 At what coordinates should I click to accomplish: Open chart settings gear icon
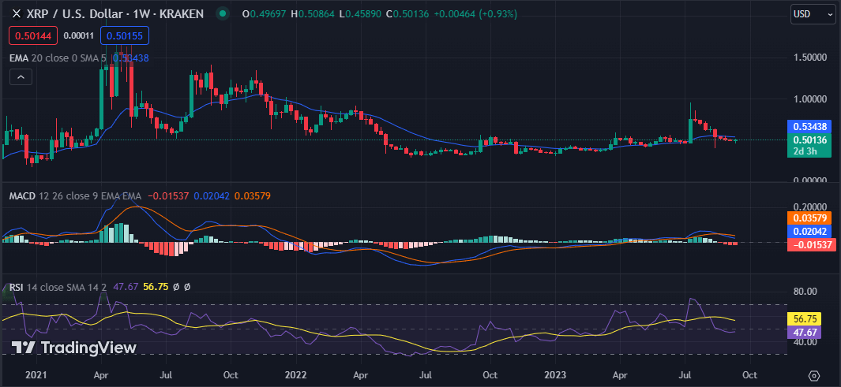pyautogui.click(x=814, y=376)
